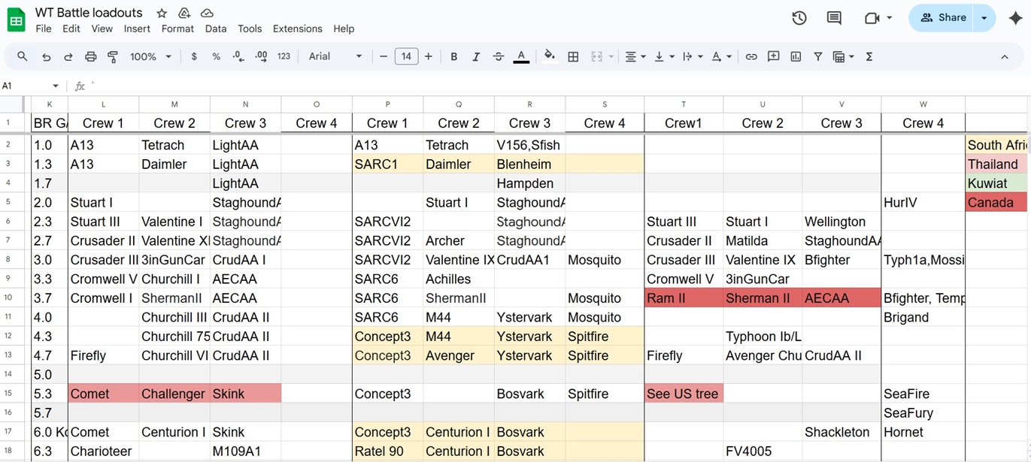1031x462 pixels.
Task: Hide the menus with the collapse arrow
Action: click(1005, 56)
